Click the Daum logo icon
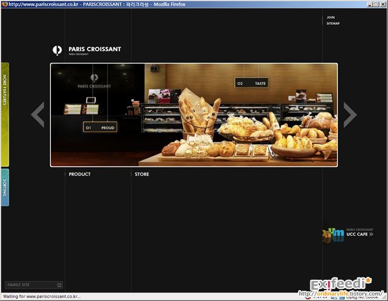 coord(333,235)
